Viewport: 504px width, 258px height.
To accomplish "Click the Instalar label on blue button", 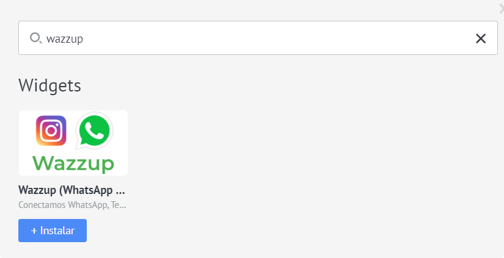I will (x=57, y=231).
